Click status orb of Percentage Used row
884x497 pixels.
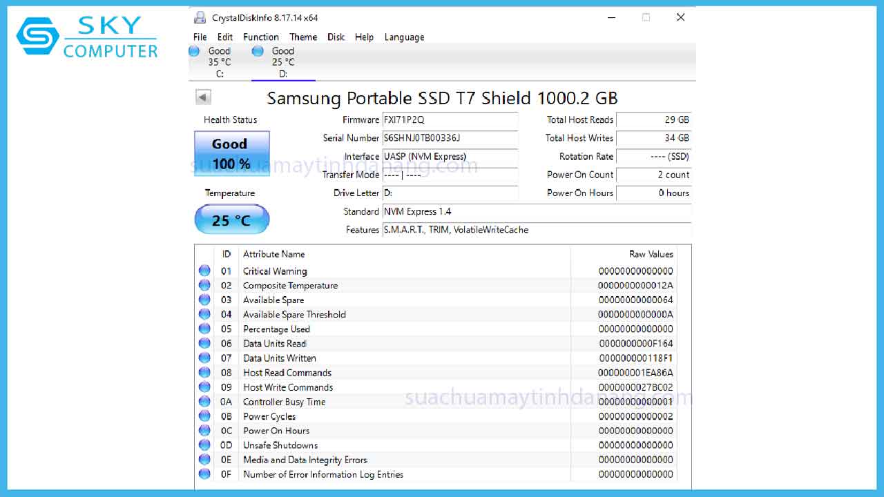(x=204, y=329)
